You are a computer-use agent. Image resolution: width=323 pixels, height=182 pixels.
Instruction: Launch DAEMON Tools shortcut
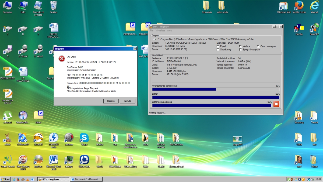coord(53,140)
